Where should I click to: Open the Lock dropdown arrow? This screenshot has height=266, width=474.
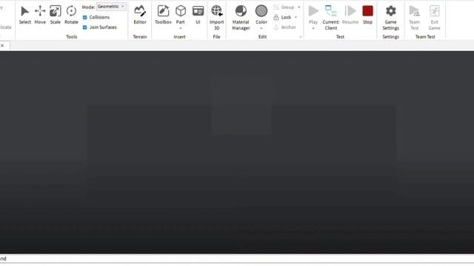click(x=296, y=17)
